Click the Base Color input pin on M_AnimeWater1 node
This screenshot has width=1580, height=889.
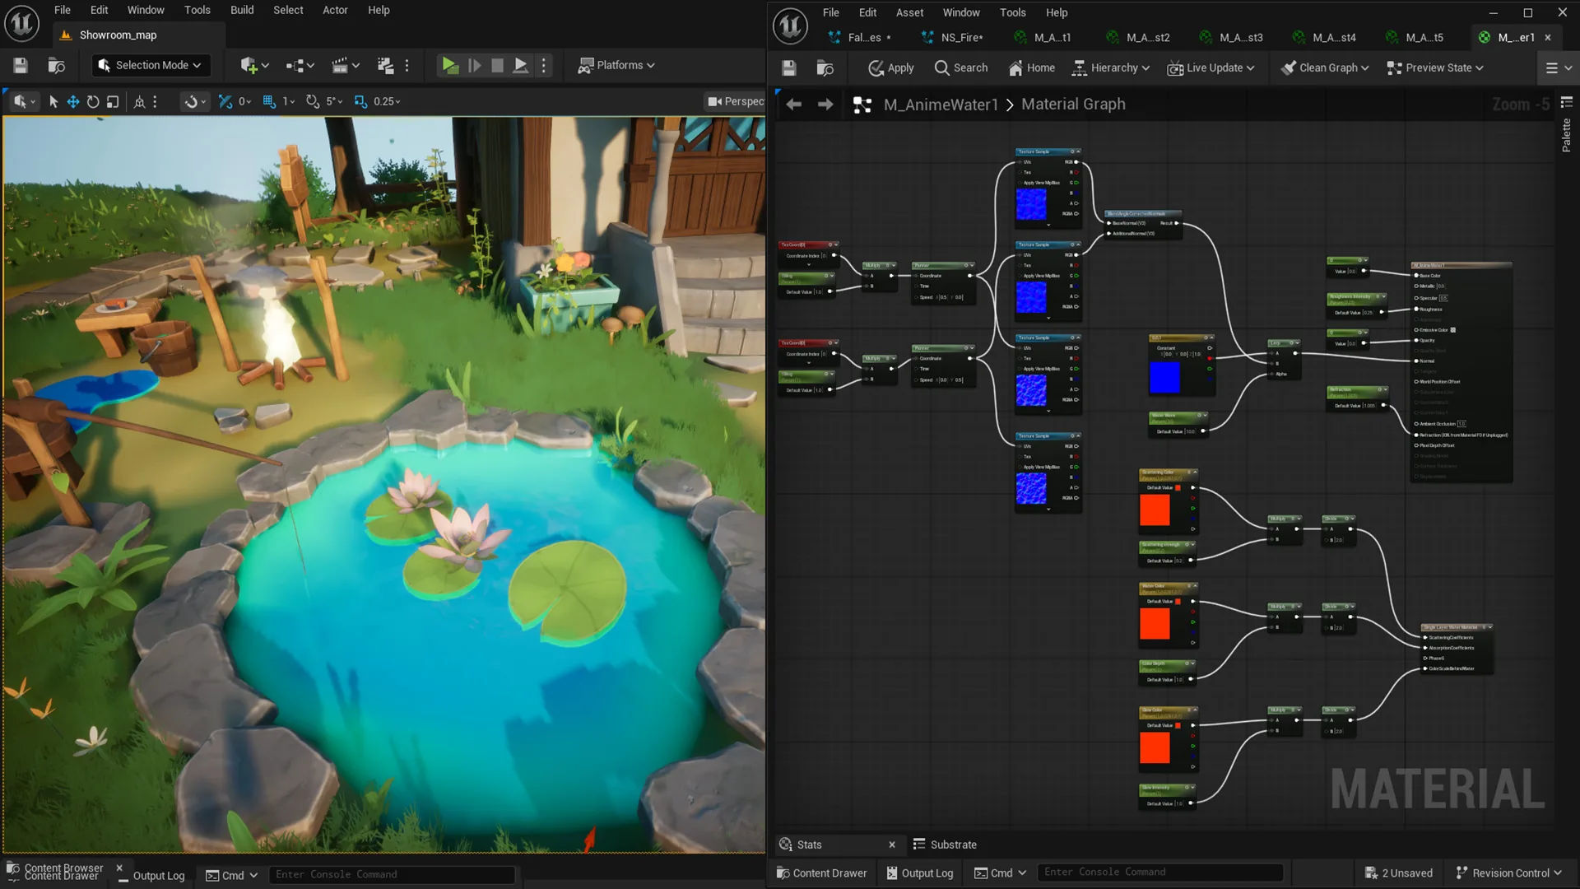coord(1416,276)
